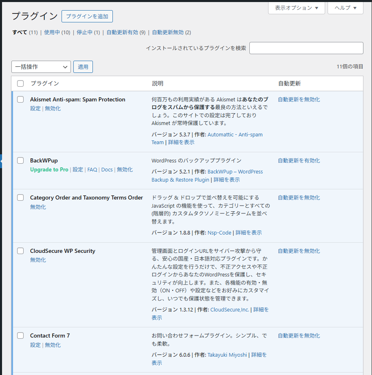Click BackWPup Upgrade to Pro link
372x375 pixels.
pyautogui.click(x=49, y=169)
